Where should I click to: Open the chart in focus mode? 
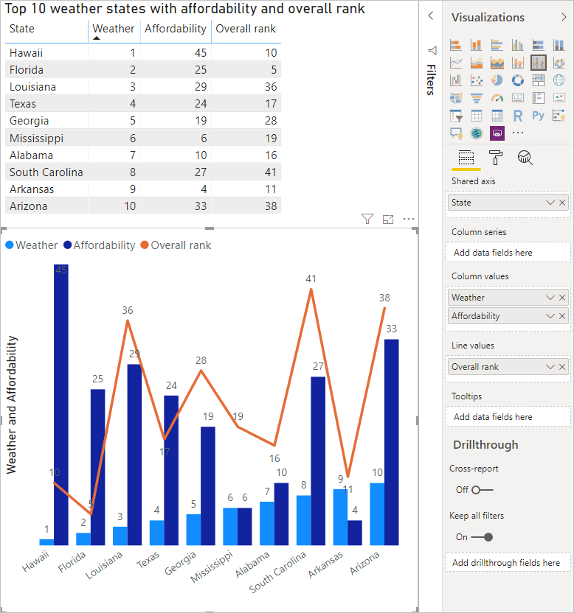coord(388,219)
